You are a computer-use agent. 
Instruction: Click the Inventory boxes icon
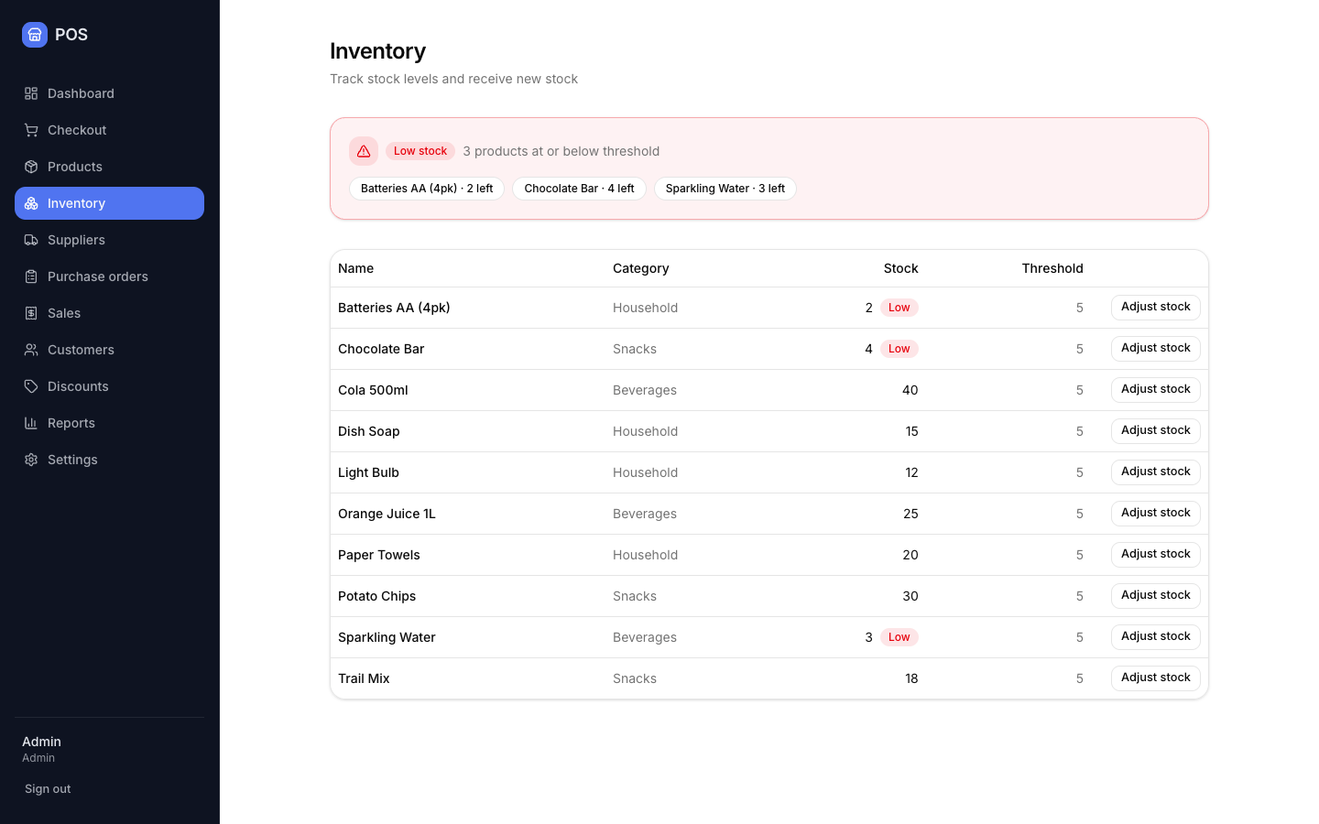[31, 203]
